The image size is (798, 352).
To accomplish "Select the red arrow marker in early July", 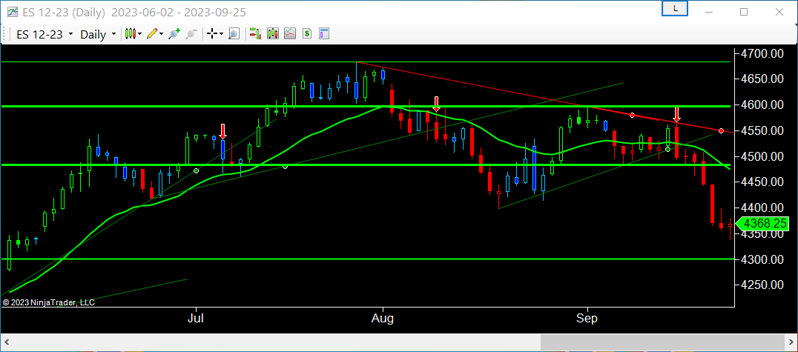I will 222,131.
